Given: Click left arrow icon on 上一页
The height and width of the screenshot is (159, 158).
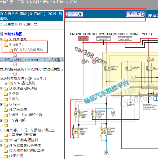Looking at the screenshot, I should click(x=67, y=14).
